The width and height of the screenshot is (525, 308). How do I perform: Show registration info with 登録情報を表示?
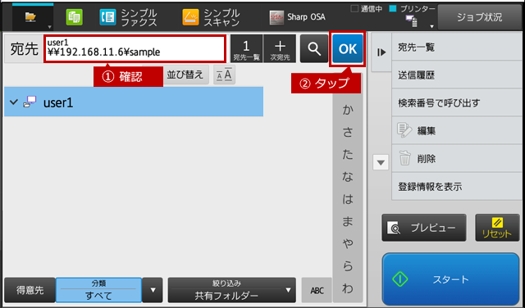tap(457, 186)
